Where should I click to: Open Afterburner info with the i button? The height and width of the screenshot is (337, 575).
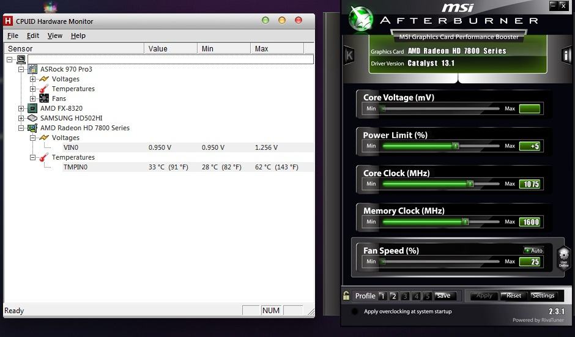click(566, 56)
